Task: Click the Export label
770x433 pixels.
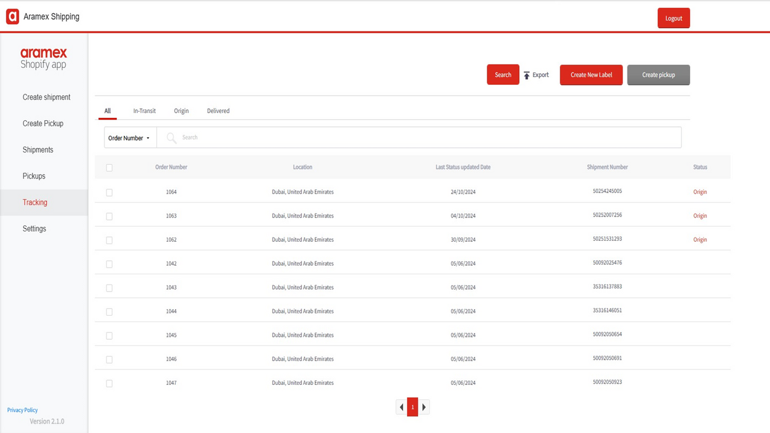Action: pyautogui.click(x=541, y=75)
